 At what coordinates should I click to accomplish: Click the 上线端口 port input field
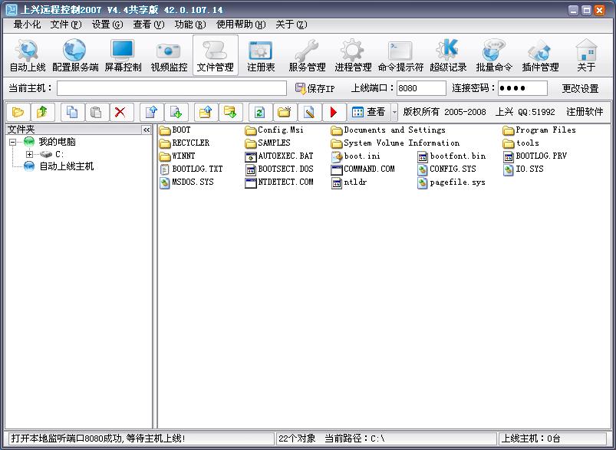click(x=420, y=89)
